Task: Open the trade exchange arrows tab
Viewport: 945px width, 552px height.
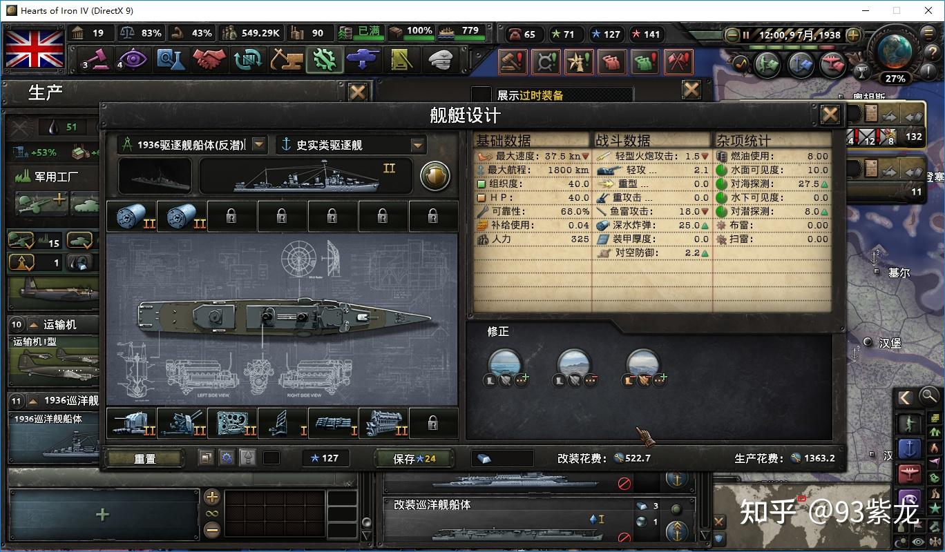Action: tap(247, 60)
